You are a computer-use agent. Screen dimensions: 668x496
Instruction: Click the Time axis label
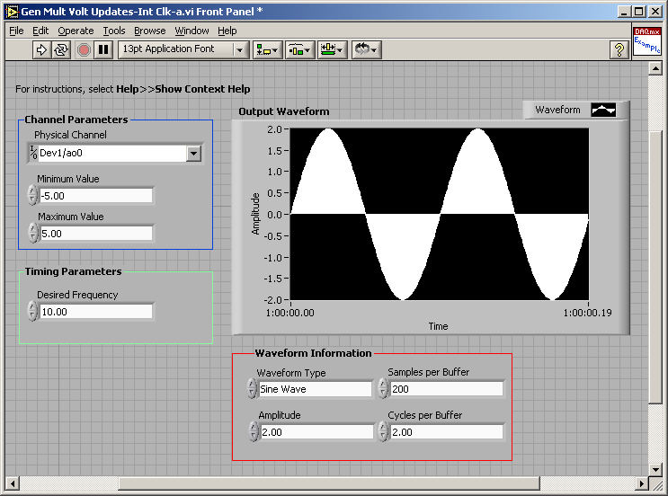point(438,326)
